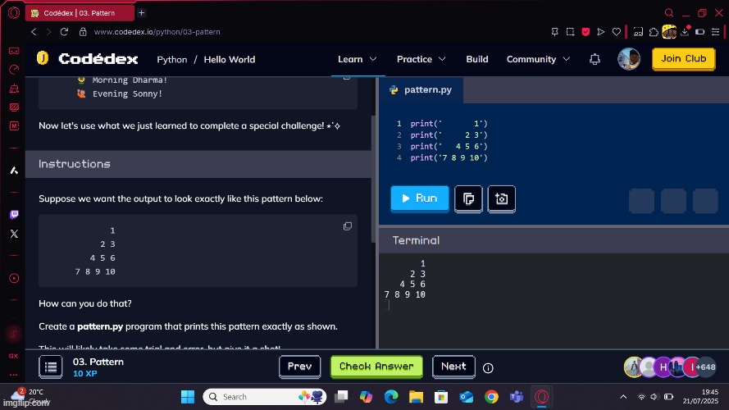Open the Opera menu logo
Screen dimensions: 729x410
(x=14, y=12)
